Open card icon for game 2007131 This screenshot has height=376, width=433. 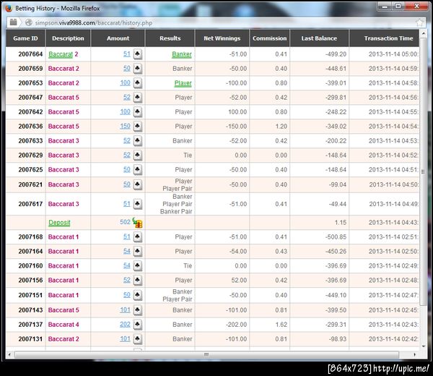coord(138,338)
